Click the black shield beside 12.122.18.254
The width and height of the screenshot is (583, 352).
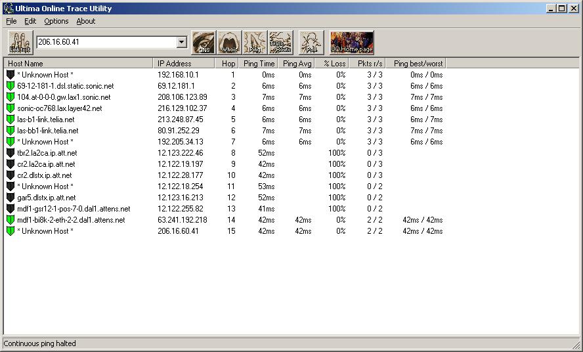pyautogui.click(x=11, y=187)
